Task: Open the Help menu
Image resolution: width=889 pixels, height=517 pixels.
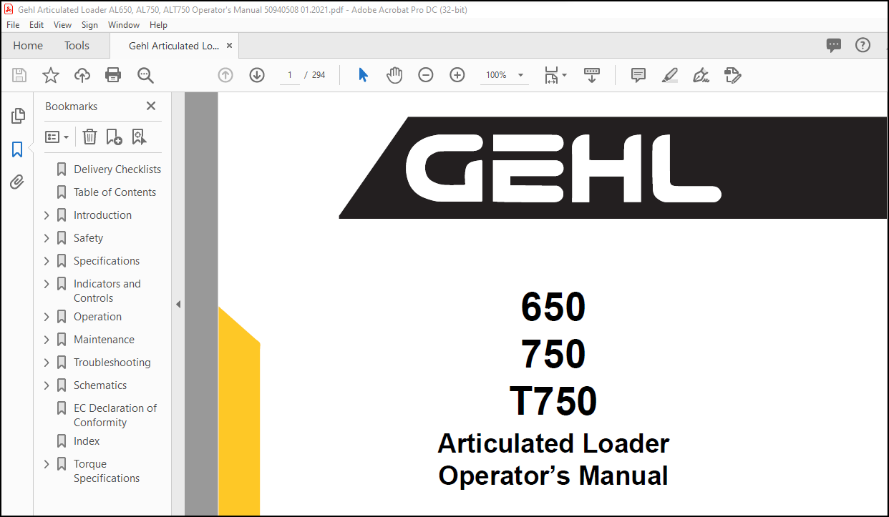Action: [158, 24]
